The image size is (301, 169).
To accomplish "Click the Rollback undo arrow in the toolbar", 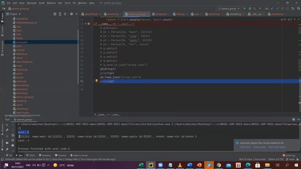I will [293, 8].
